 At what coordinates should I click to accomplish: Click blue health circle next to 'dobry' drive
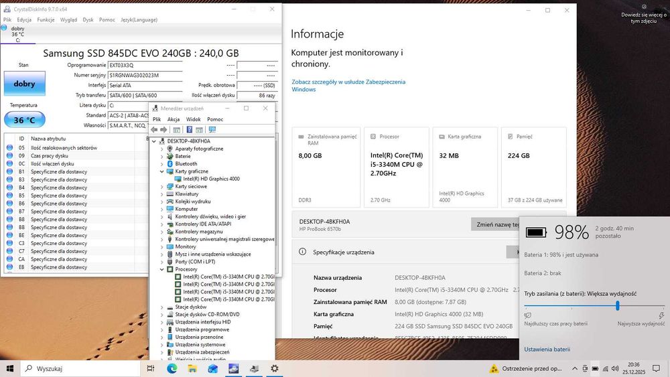pyautogui.click(x=4, y=27)
